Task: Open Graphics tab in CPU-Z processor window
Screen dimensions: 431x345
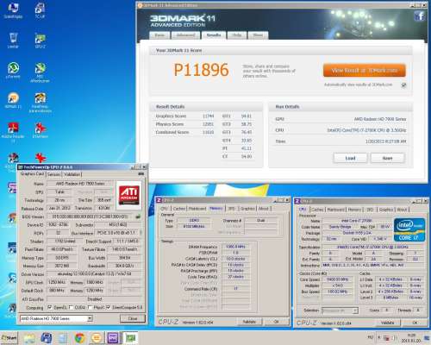Action: (x=386, y=210)
